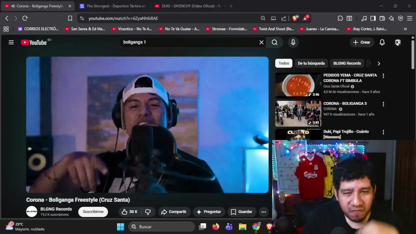
Task: Open options menu for BOLIGANGA 3 video
Action: click(x=383, y=104)
